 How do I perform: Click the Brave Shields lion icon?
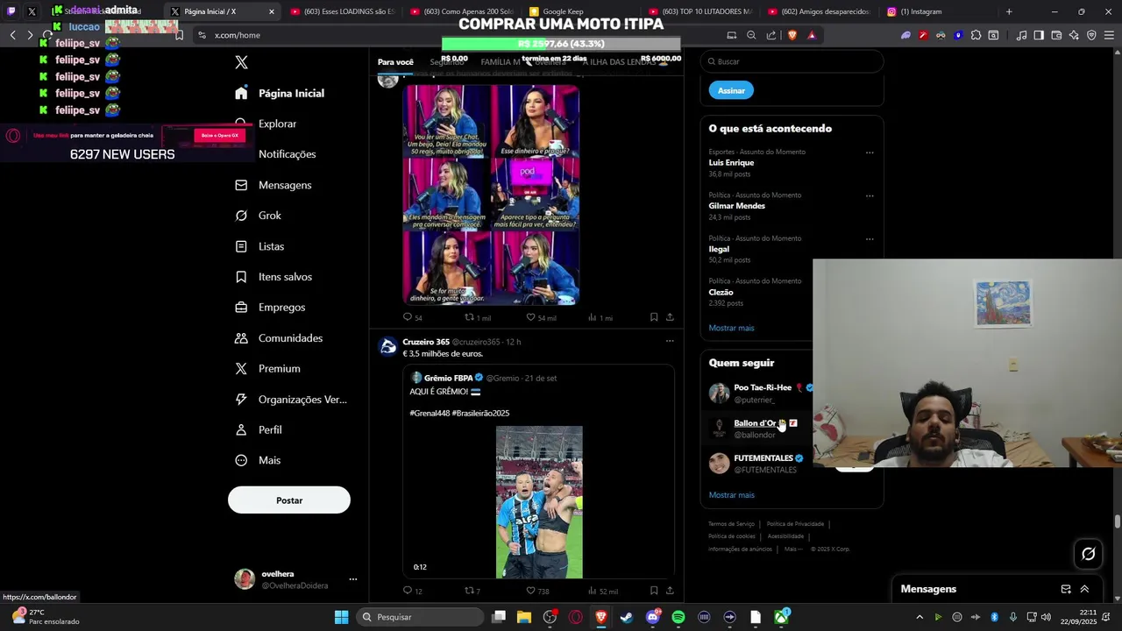(792, 35)
